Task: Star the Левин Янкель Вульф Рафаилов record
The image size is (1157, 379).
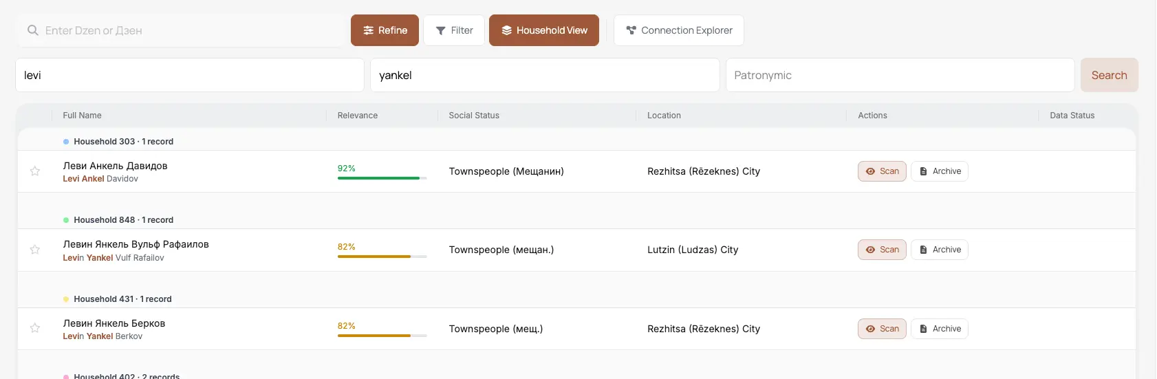Action: [x=35, y=250]
